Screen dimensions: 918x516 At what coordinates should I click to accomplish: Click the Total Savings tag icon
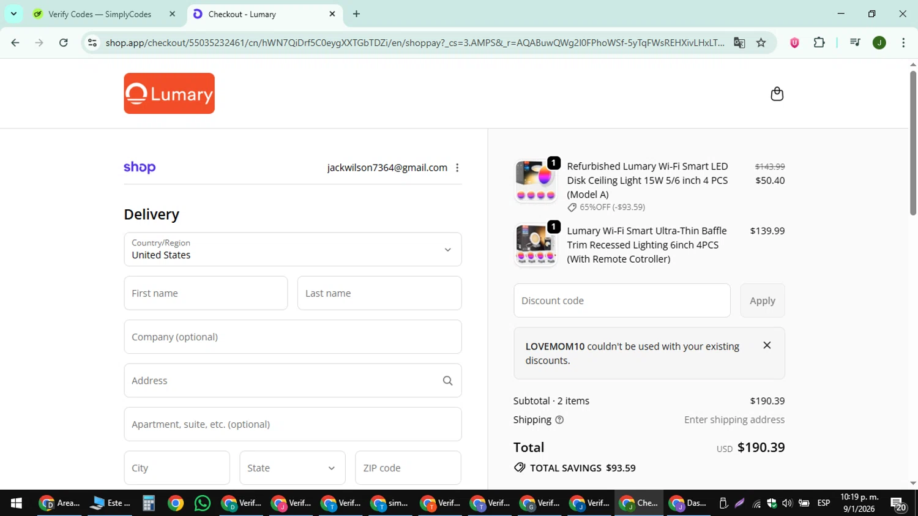(x=520, y=468)
